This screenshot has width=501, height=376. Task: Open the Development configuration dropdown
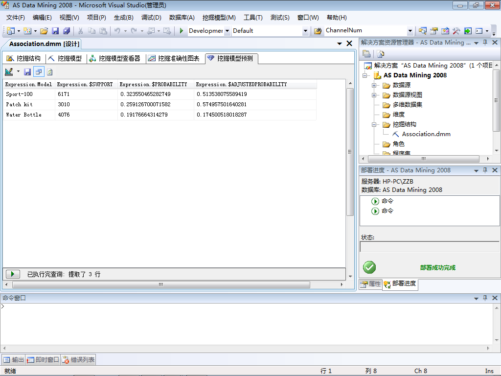[227, 31]
